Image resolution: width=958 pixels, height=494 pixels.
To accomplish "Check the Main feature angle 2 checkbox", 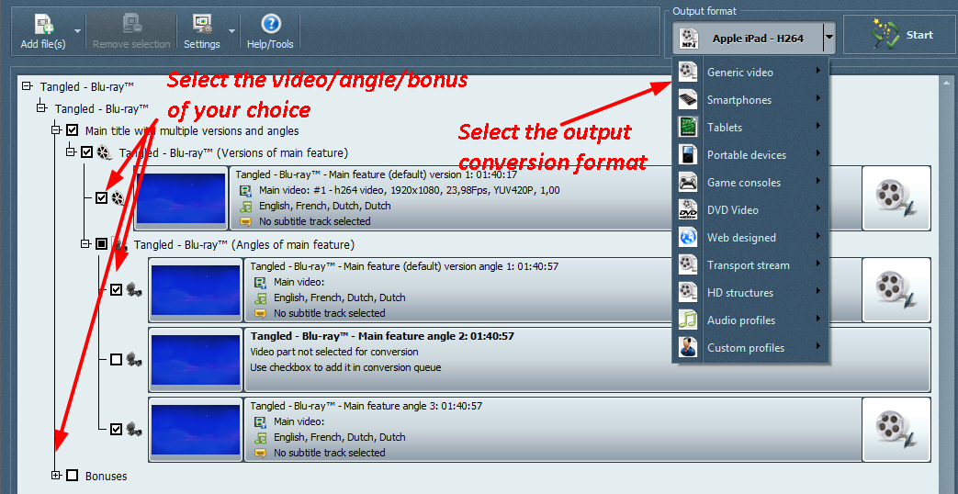I will tap(116, 360).
